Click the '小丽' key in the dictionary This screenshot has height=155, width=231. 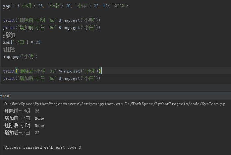tap(82, 6)
